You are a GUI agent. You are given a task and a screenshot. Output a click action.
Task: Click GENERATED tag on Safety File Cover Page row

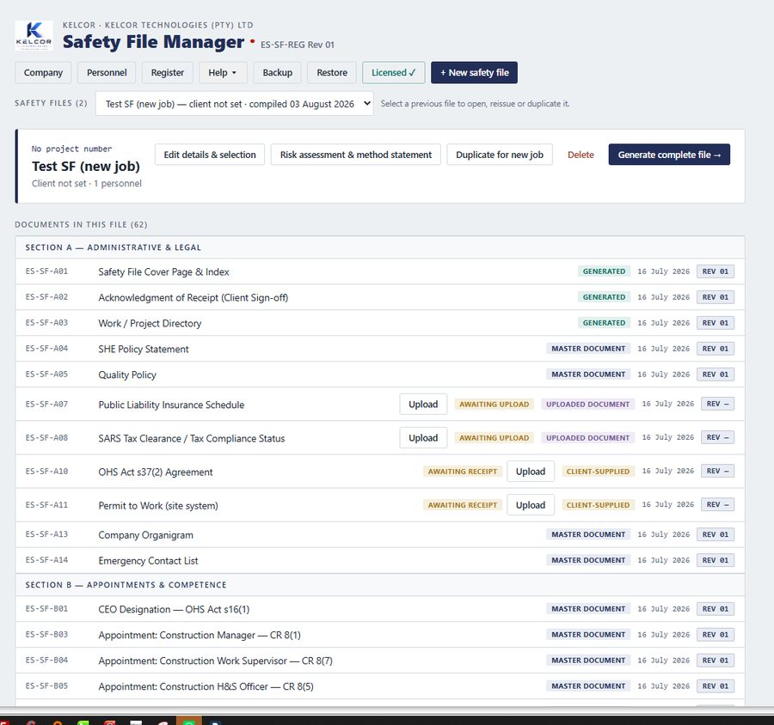(604, 271)
